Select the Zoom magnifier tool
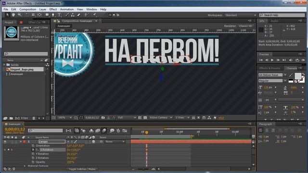This screenshot has width=308, height=173. tap(19, 15)
